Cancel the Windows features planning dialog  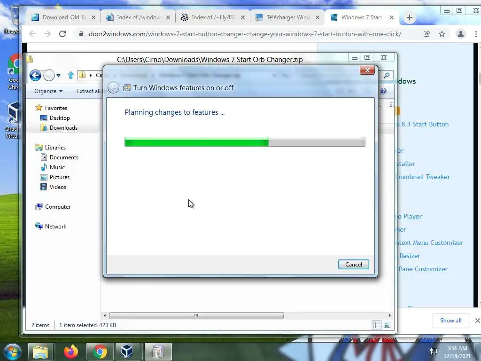[353, 264]
